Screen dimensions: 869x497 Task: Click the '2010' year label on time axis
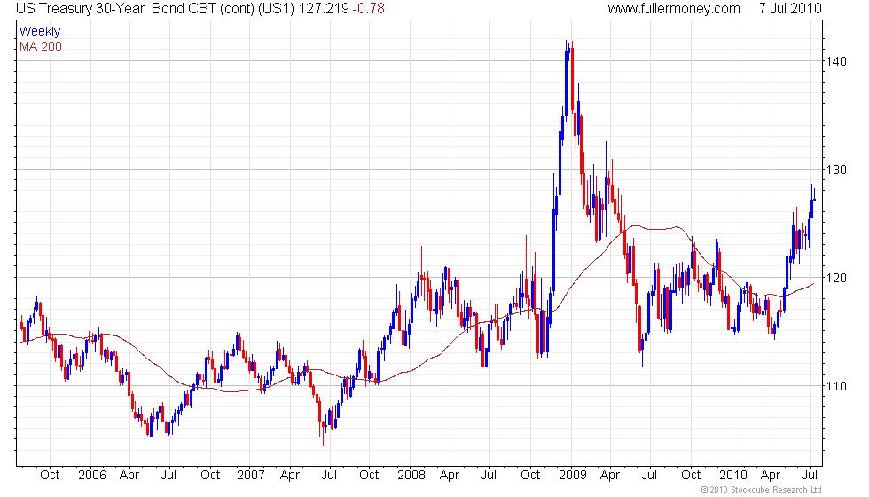(x=733, y=476)
